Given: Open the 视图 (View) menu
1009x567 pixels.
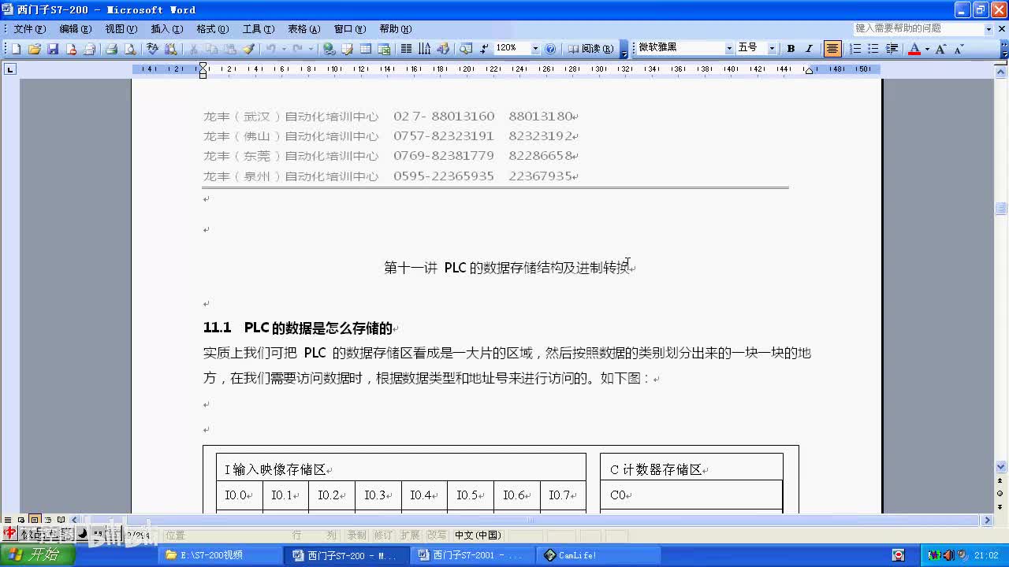Looking at the screenshot, I should pyautogui.click(x=121, y=28).
